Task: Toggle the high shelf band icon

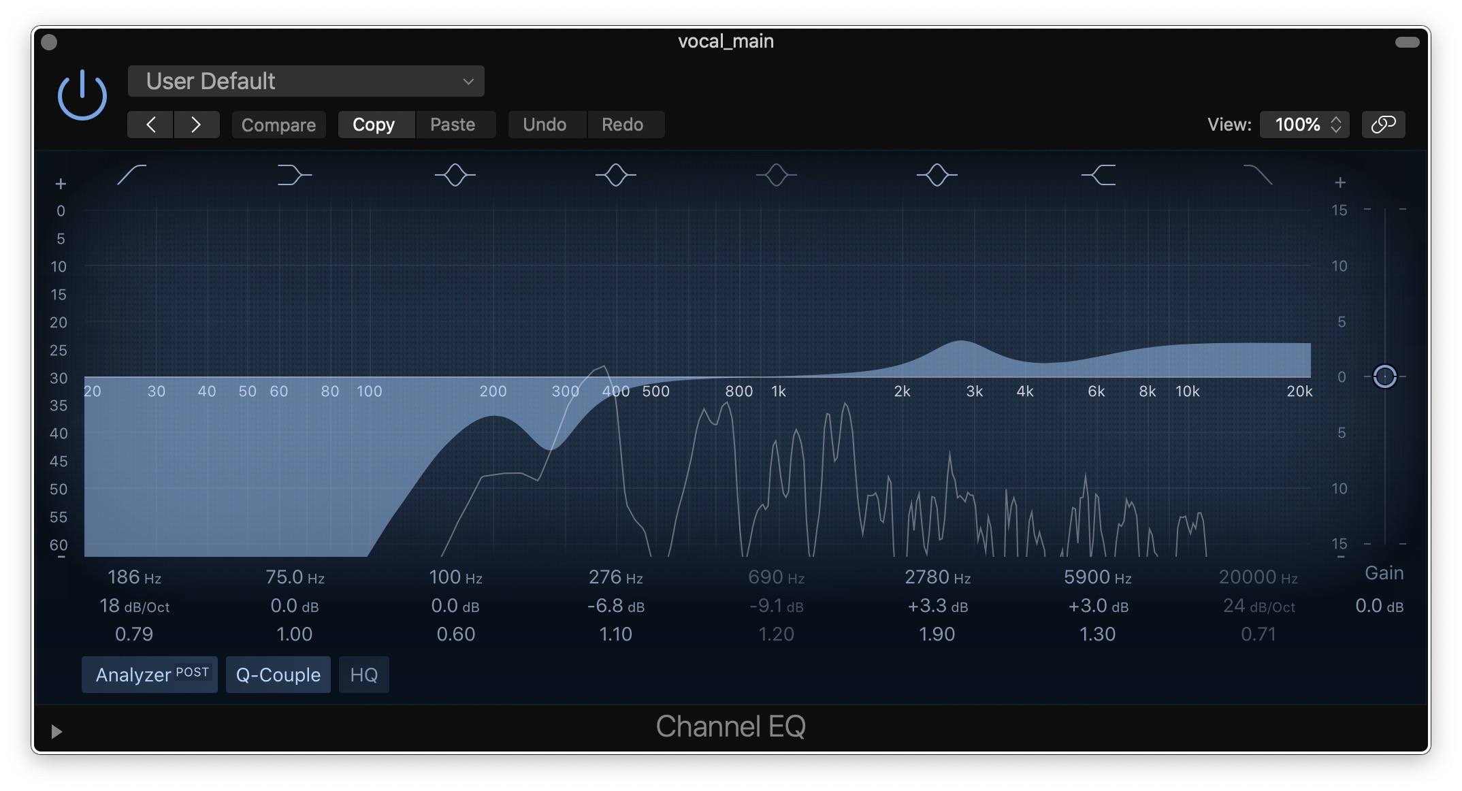Action: tap(1098, 175)
